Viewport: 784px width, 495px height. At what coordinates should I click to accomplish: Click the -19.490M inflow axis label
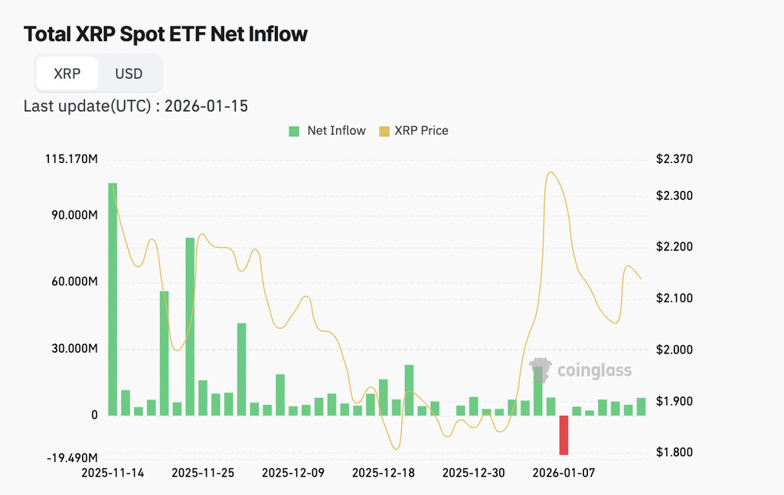(x=72, y=458)
